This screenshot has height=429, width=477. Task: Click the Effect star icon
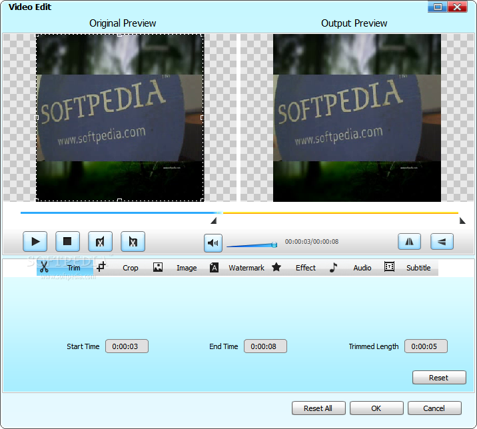(276, 267)
